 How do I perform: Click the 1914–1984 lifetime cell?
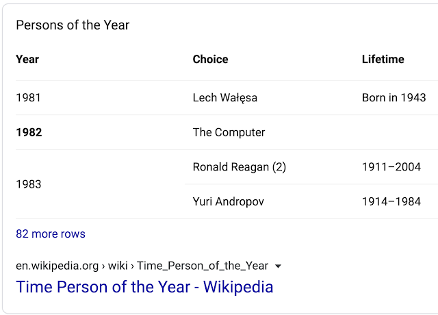391,201
